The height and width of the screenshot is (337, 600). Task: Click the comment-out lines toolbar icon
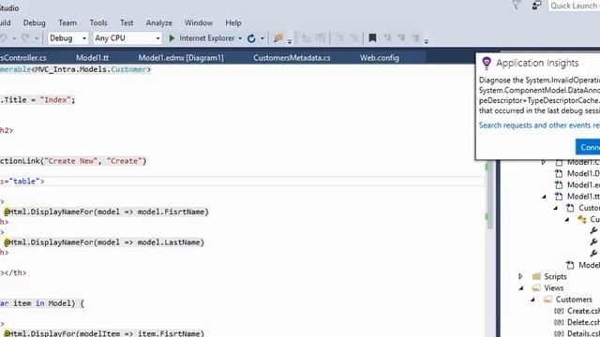[339, 38]
